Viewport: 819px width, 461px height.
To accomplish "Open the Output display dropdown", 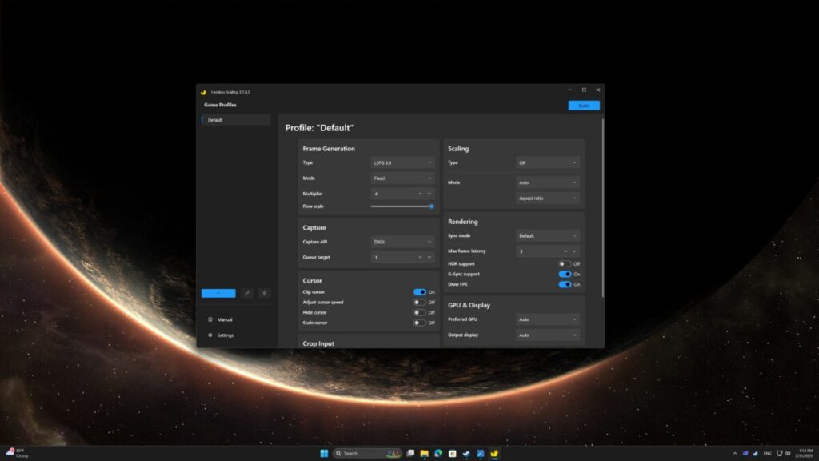I will click(547, 335).
